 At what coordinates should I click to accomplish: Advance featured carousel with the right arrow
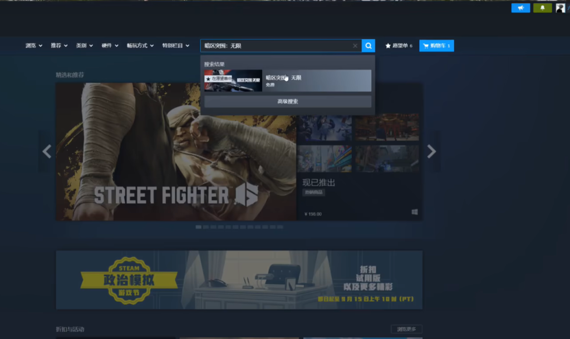(x=431, y=151)
